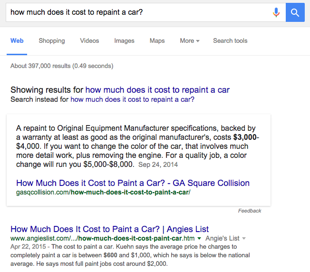Open the Videos tab
This screenshot has height=272, width=310.
click(x=89, y=41)
